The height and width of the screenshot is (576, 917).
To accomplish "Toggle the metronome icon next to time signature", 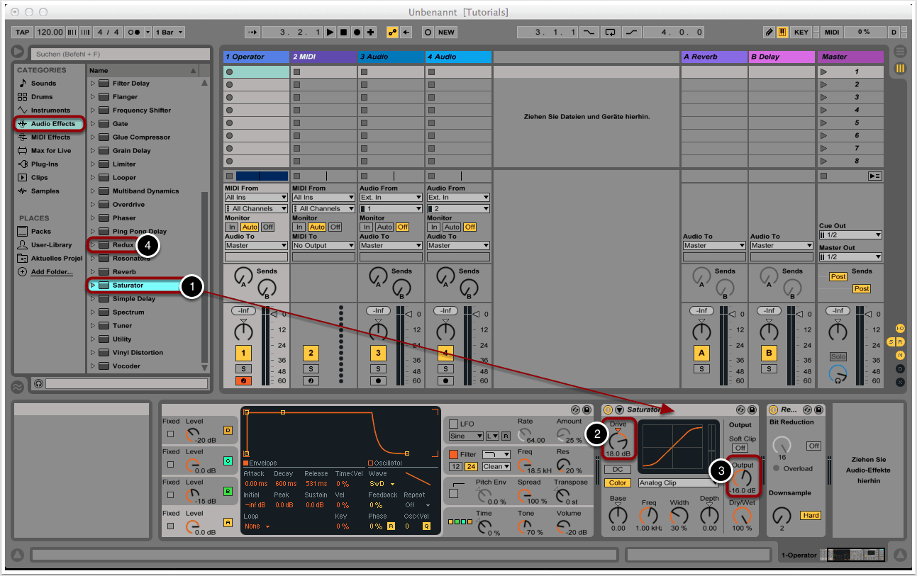I will tap(134, 33).
